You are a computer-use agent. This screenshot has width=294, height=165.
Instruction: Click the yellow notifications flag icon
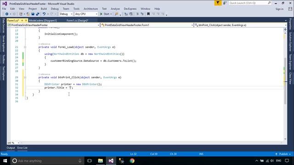tap(218, 3)
